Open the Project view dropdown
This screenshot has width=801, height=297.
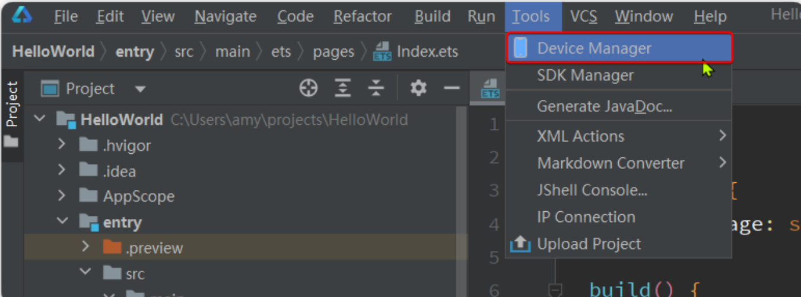(140, 89)
